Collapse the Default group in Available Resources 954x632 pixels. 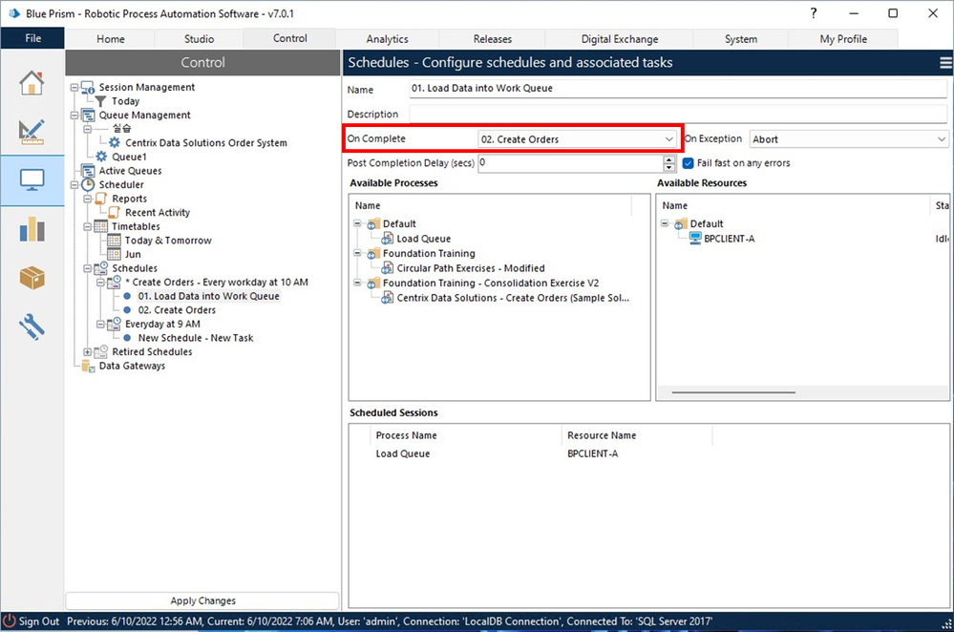(x=665, y=223)
